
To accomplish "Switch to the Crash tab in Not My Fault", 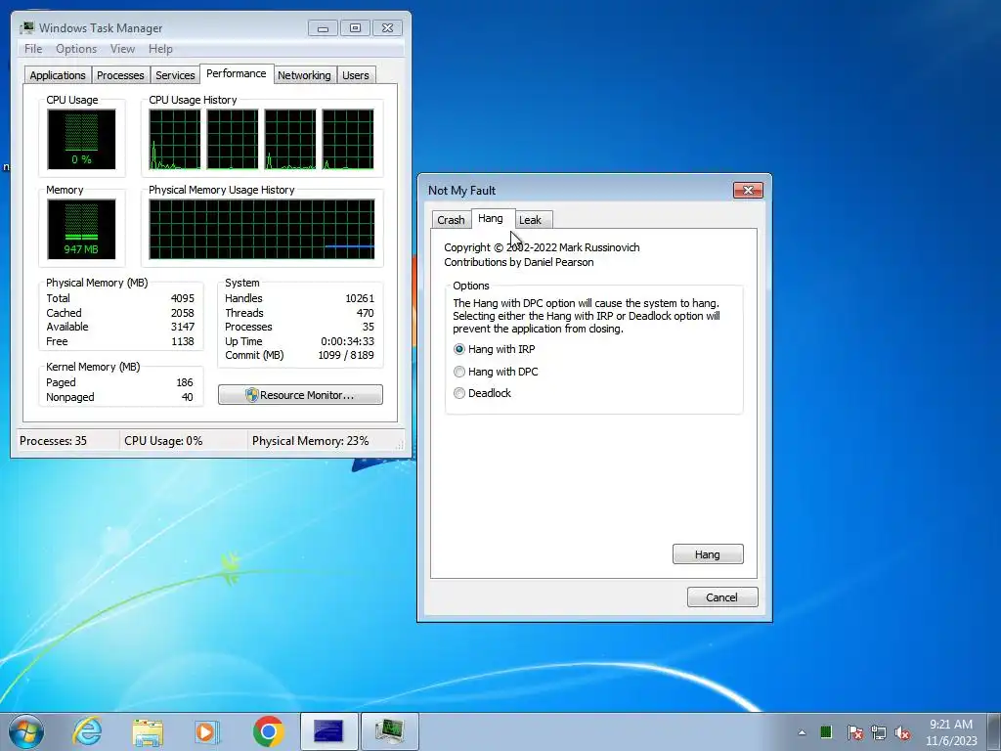I will click(x=451, y=220).
